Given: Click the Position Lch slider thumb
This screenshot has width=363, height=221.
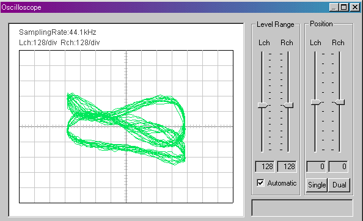Looking at the screenshot, I should pyautogui.click(x=316, y=102).
